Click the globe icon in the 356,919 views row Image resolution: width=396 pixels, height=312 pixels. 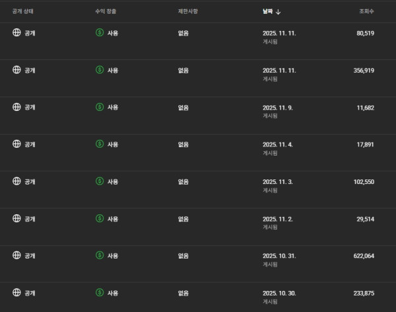[16, 69]
